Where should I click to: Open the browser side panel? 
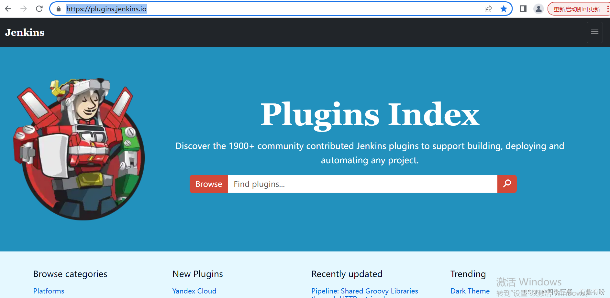pos(523,9)
